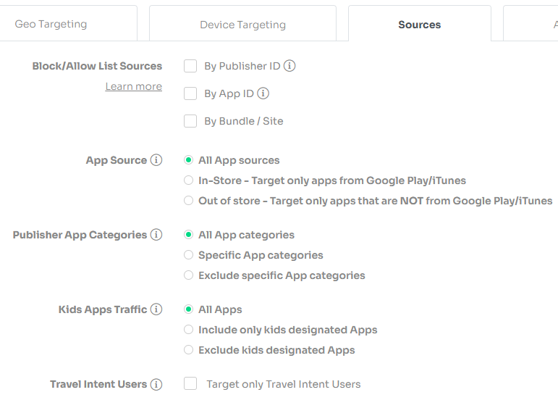This screenshot has width=558, height=408.
Task: Show App Source info tooltip icon
Action: [x=156, y=160]
